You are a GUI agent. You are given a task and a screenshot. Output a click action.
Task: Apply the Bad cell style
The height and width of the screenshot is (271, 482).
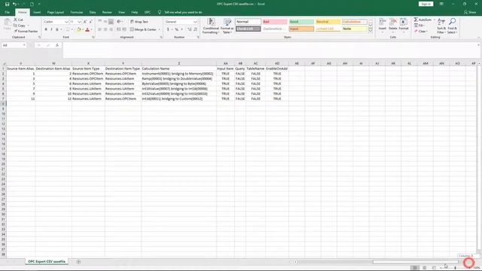(274, 22)
